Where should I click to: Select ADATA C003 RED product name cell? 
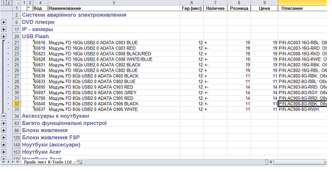point(114,48)
